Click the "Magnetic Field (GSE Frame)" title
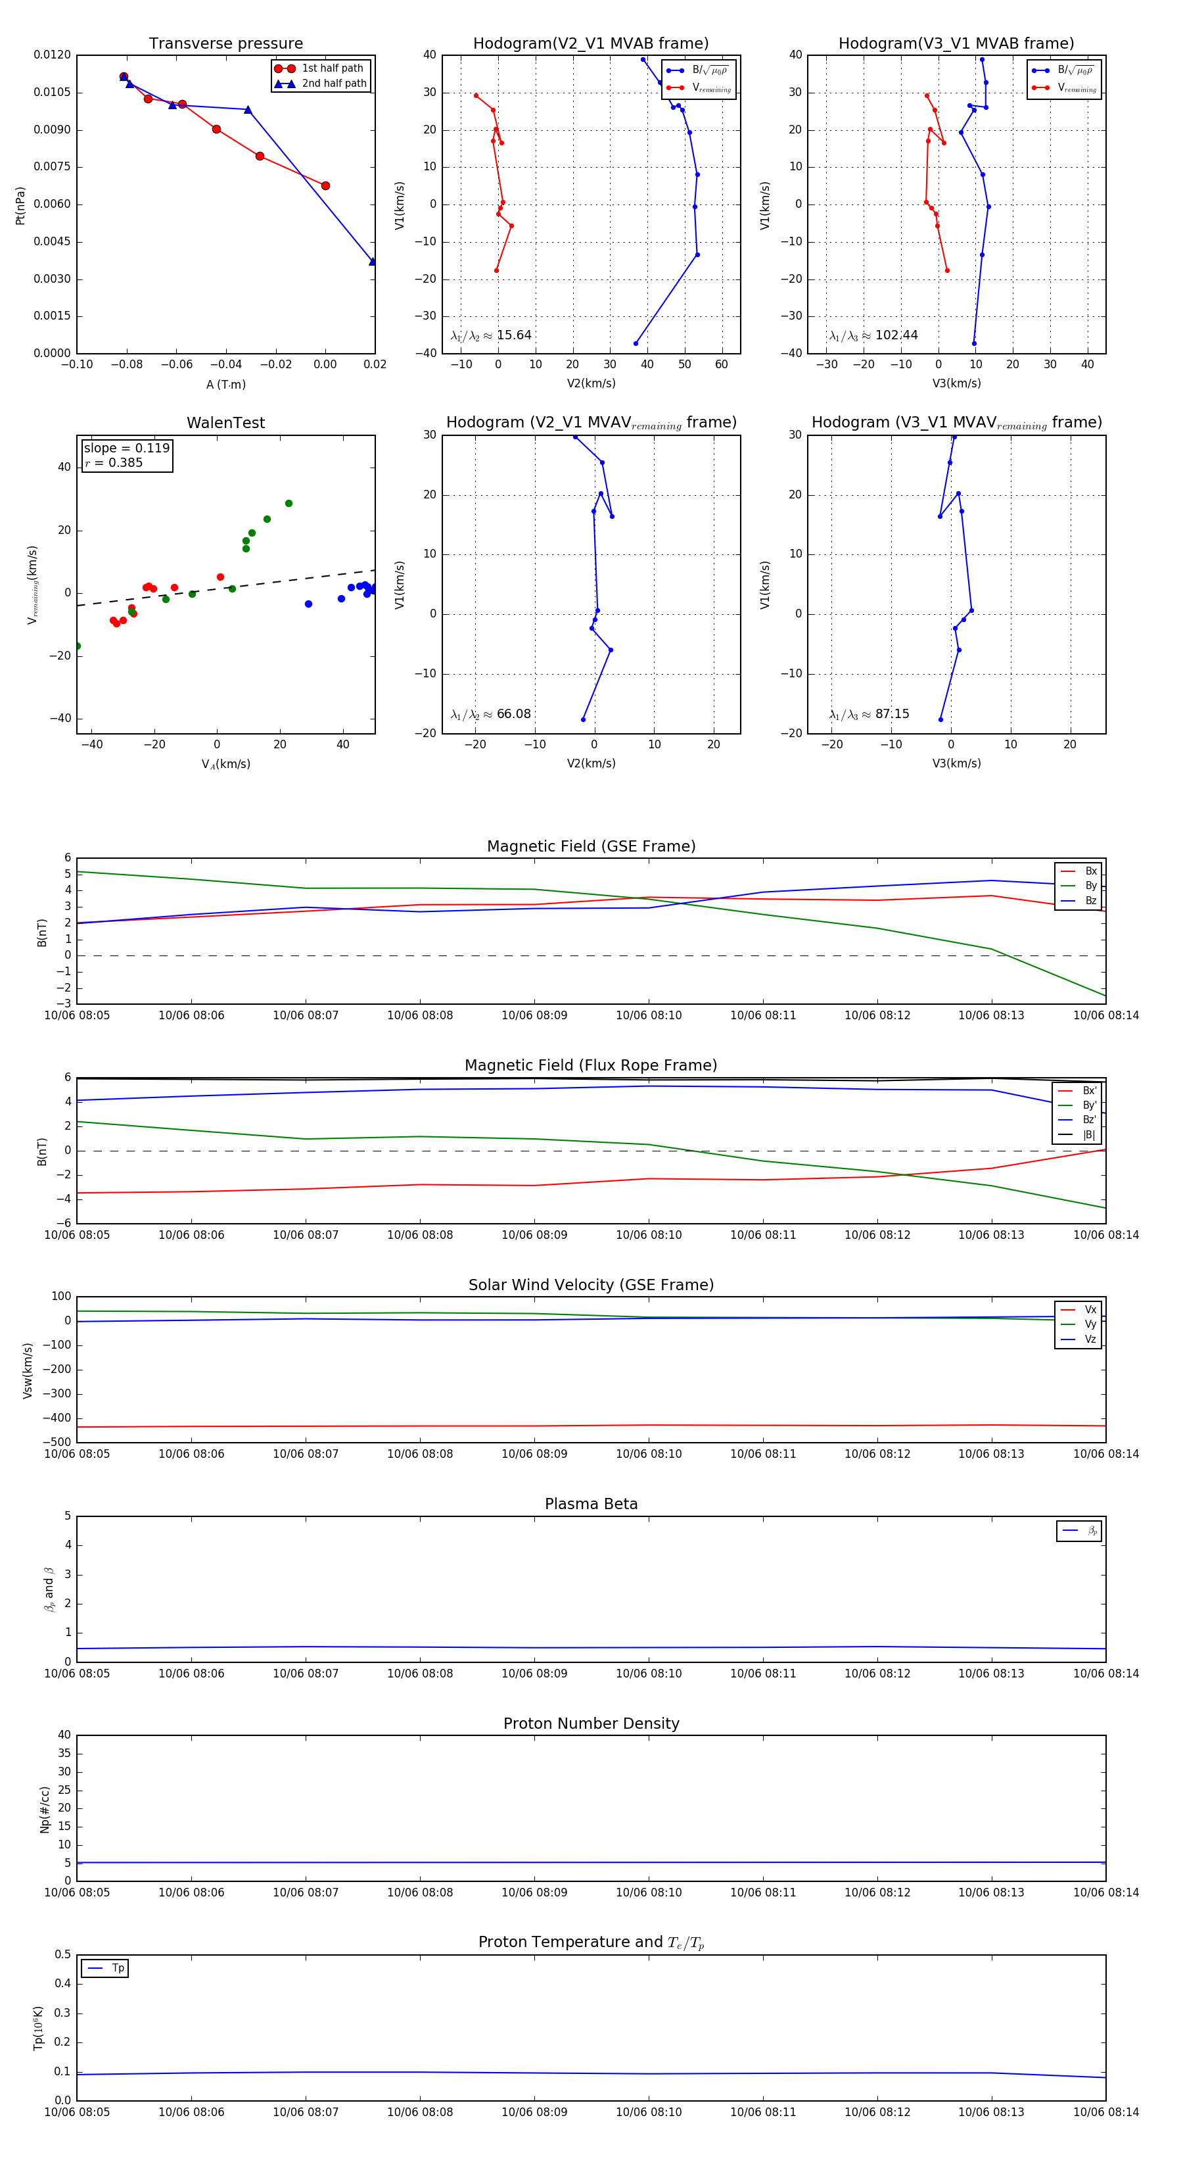Image resolution: width=1183 pixels, height=2170 pixels. [591, 846]
